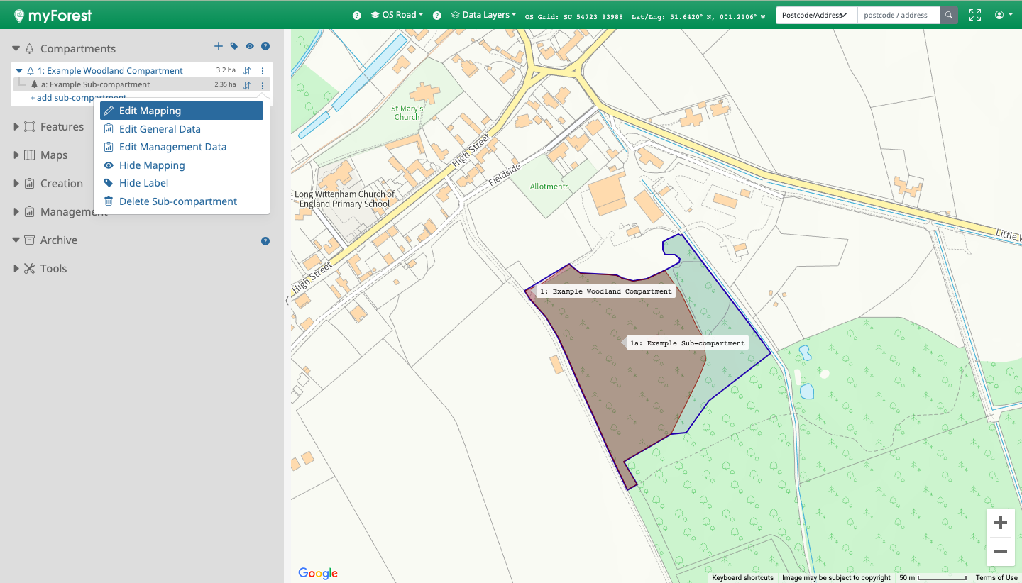Image resolution: width=1022 pixels, height=583 pixels.
Task: Click the search magnifier button
Action: click(x=949, y=15)
